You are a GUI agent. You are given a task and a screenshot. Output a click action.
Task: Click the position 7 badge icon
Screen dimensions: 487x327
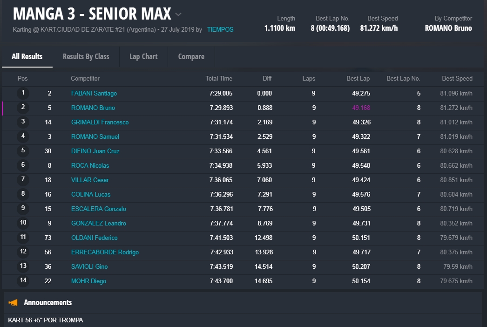[x=23, y=180]
